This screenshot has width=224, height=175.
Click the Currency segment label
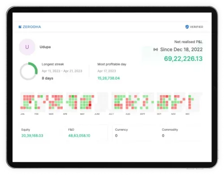tap(121, 130)
